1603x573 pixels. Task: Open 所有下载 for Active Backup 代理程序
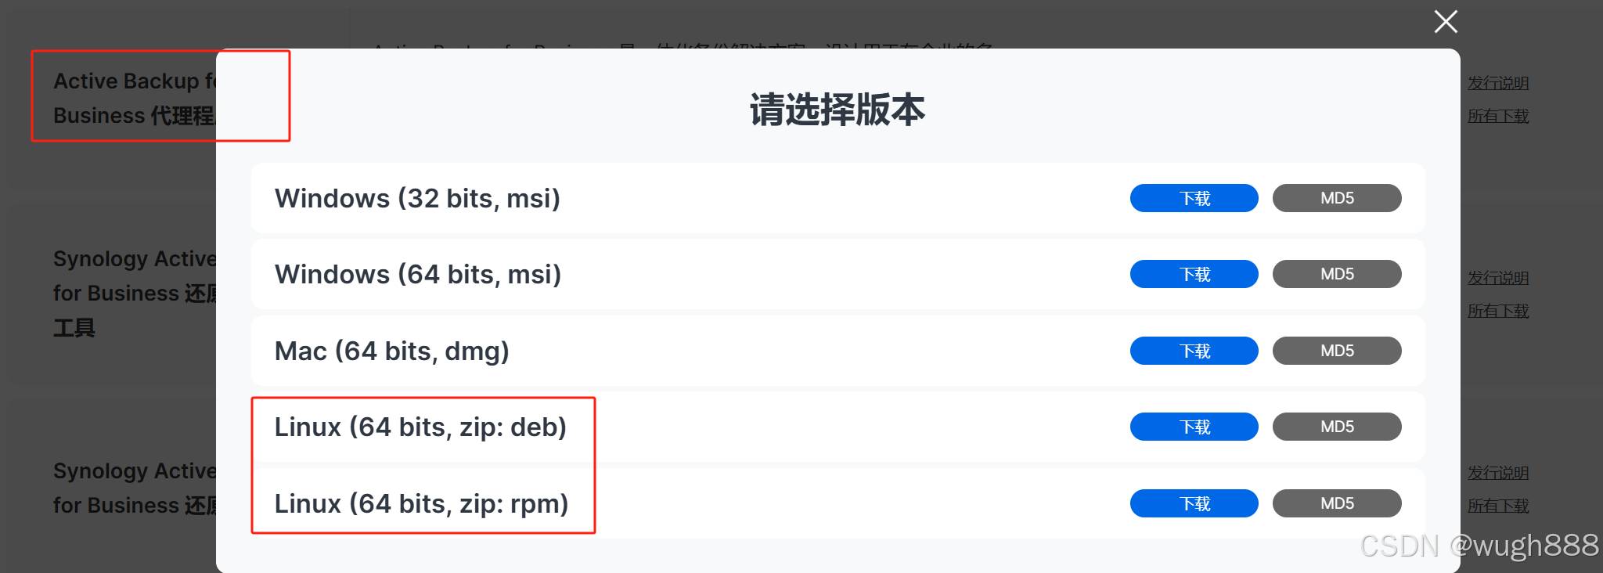(x=1497, y=115)
